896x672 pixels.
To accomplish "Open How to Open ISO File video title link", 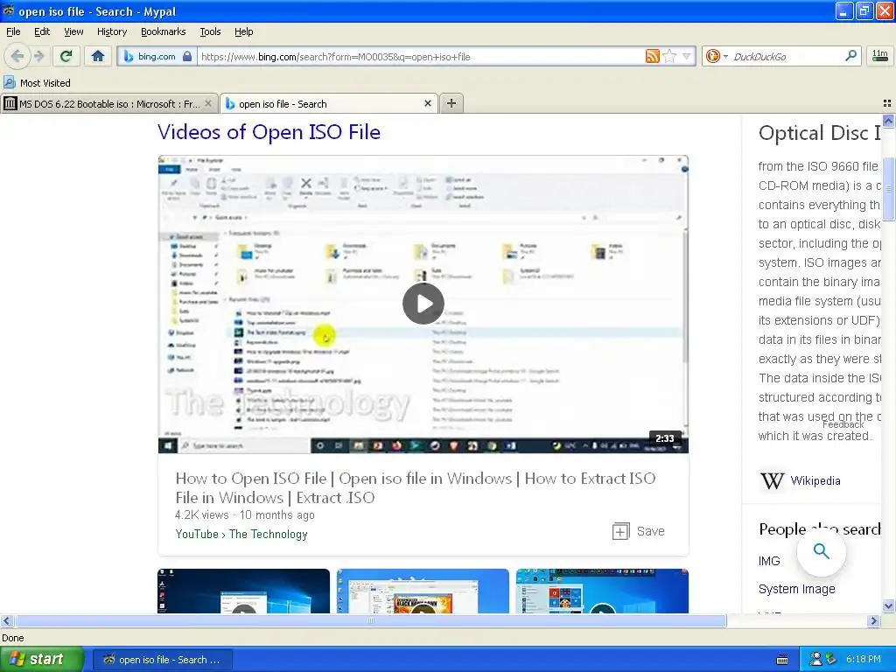I will [x=416, y=487].
